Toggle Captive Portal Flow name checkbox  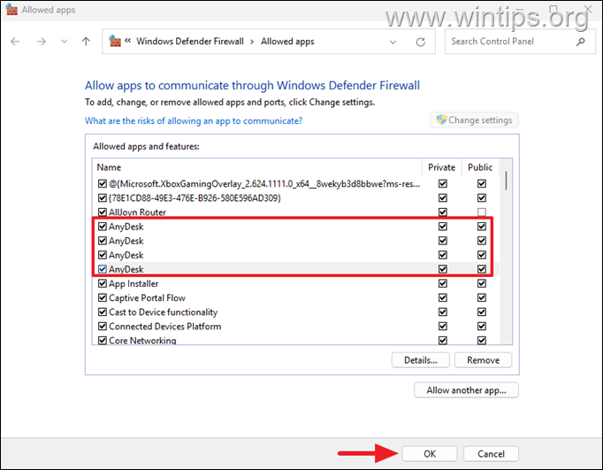tap(103, 298)
